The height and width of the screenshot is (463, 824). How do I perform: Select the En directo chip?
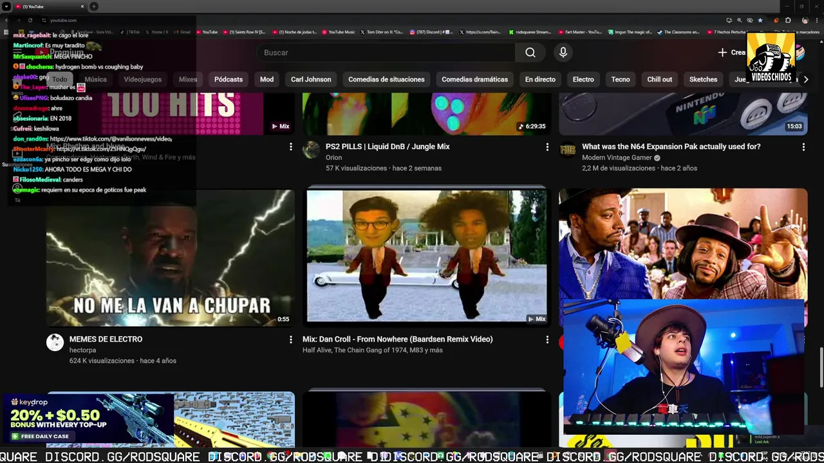(x=540, y=80)
